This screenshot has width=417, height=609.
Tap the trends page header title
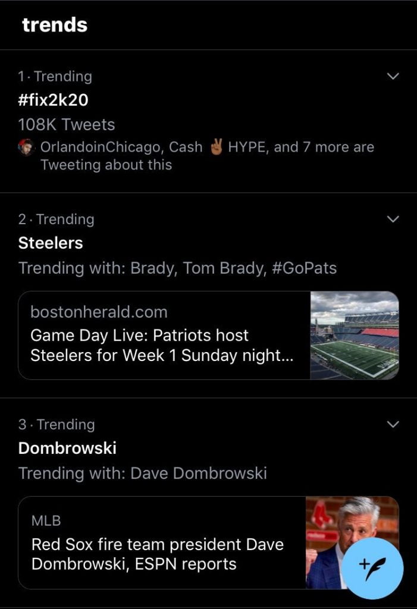(x=55, y=25)
